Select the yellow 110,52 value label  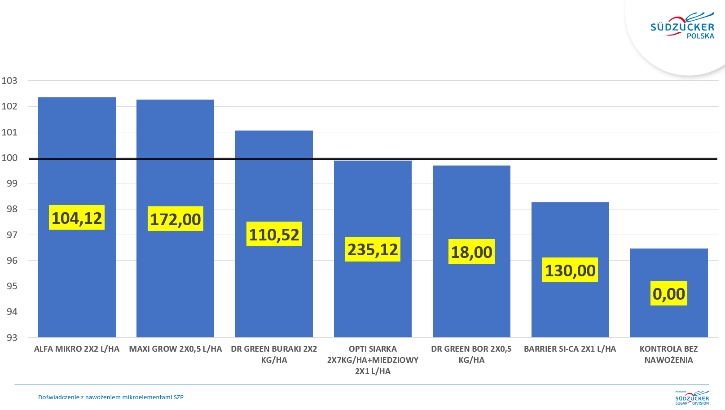(274, 234)
